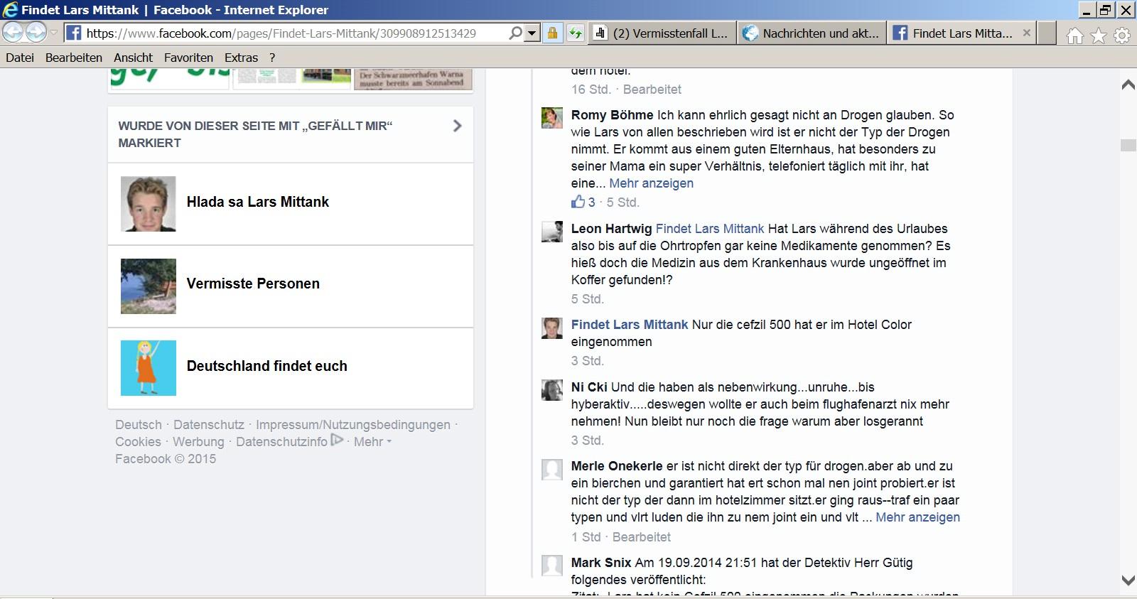
Task: Click the search magnifier in address bar
Action: pyautogui.click(x=515, y=33)
